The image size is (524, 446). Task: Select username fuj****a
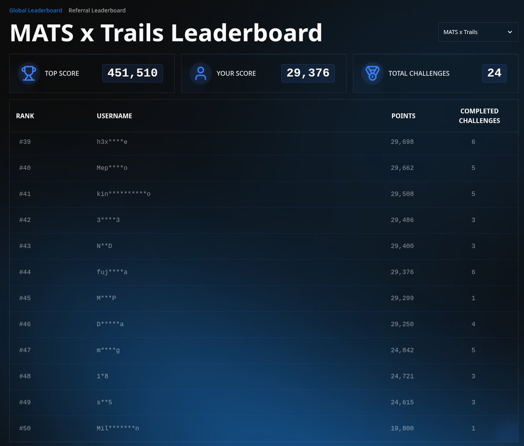coord(112,272)
